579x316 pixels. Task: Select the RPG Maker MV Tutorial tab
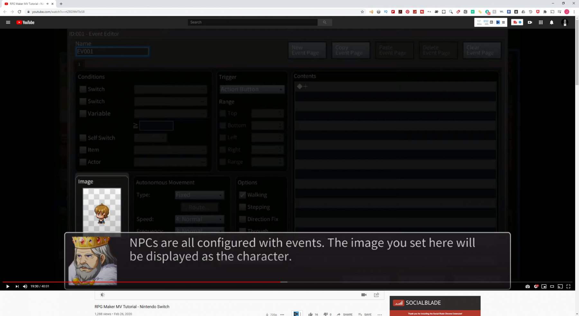27,4
